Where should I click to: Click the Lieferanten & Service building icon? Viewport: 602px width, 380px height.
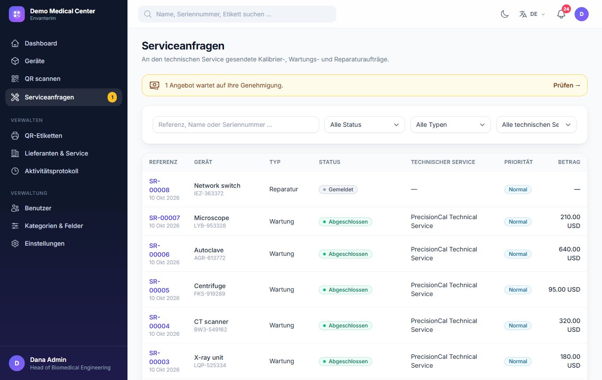[15, 153]
